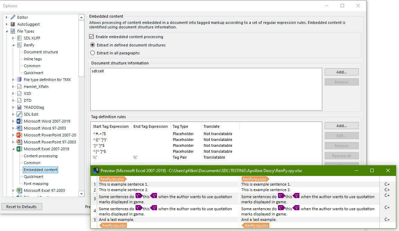Click Reset to Defaults button
399x231 pixels.
22,207
